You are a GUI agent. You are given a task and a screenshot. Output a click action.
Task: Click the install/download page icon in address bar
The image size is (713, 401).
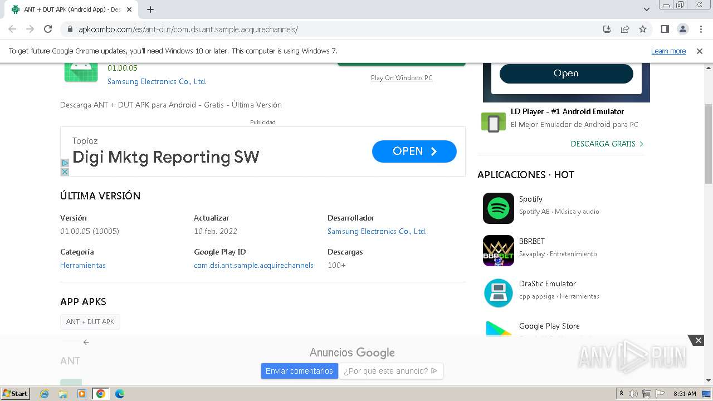coord(607,29)
